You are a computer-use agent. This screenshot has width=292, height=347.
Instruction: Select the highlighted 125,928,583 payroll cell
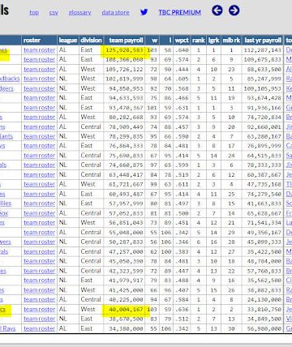point(124,50)
